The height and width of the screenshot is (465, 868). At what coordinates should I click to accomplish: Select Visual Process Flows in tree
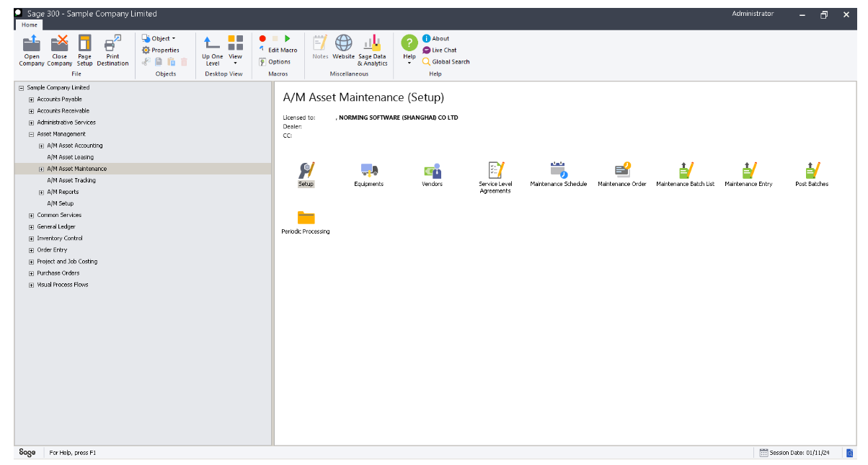pyautogui.click(x=63, y=285)
